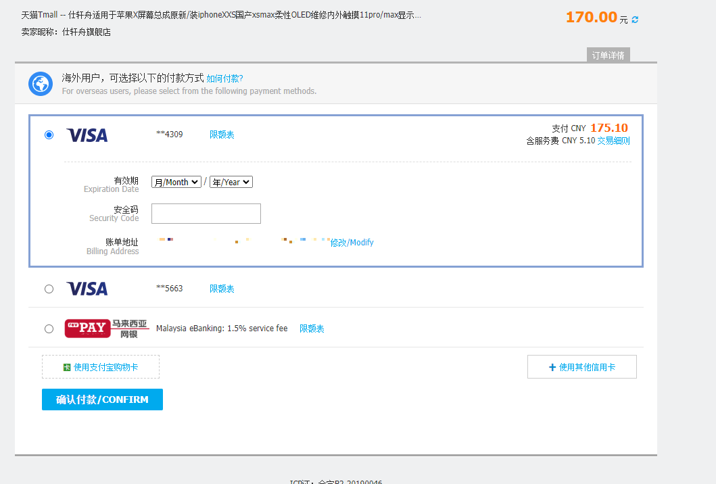
Task: Focus the Security Code input field
Action: [206, 214]
